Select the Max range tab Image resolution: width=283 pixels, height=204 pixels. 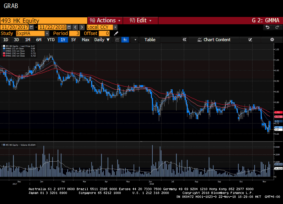pos(85,40)
